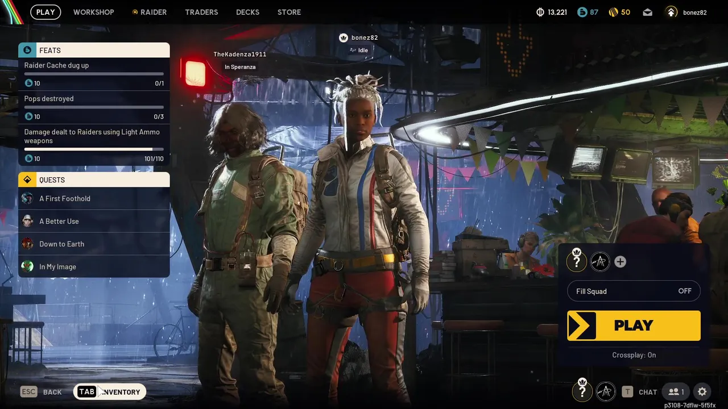The image size is (728, 409).
Task: Open the WORKSHOP tab
Action: (x=93, y=12)
